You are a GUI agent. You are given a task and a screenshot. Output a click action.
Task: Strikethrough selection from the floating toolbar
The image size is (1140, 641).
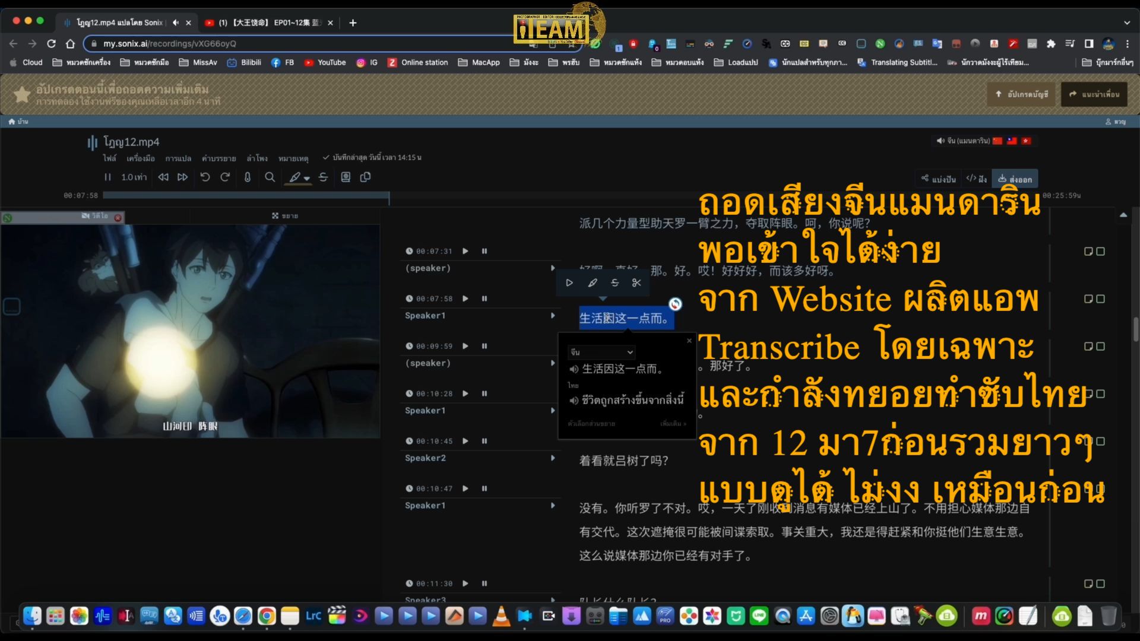pyautogui.click(x=615, y=283)
